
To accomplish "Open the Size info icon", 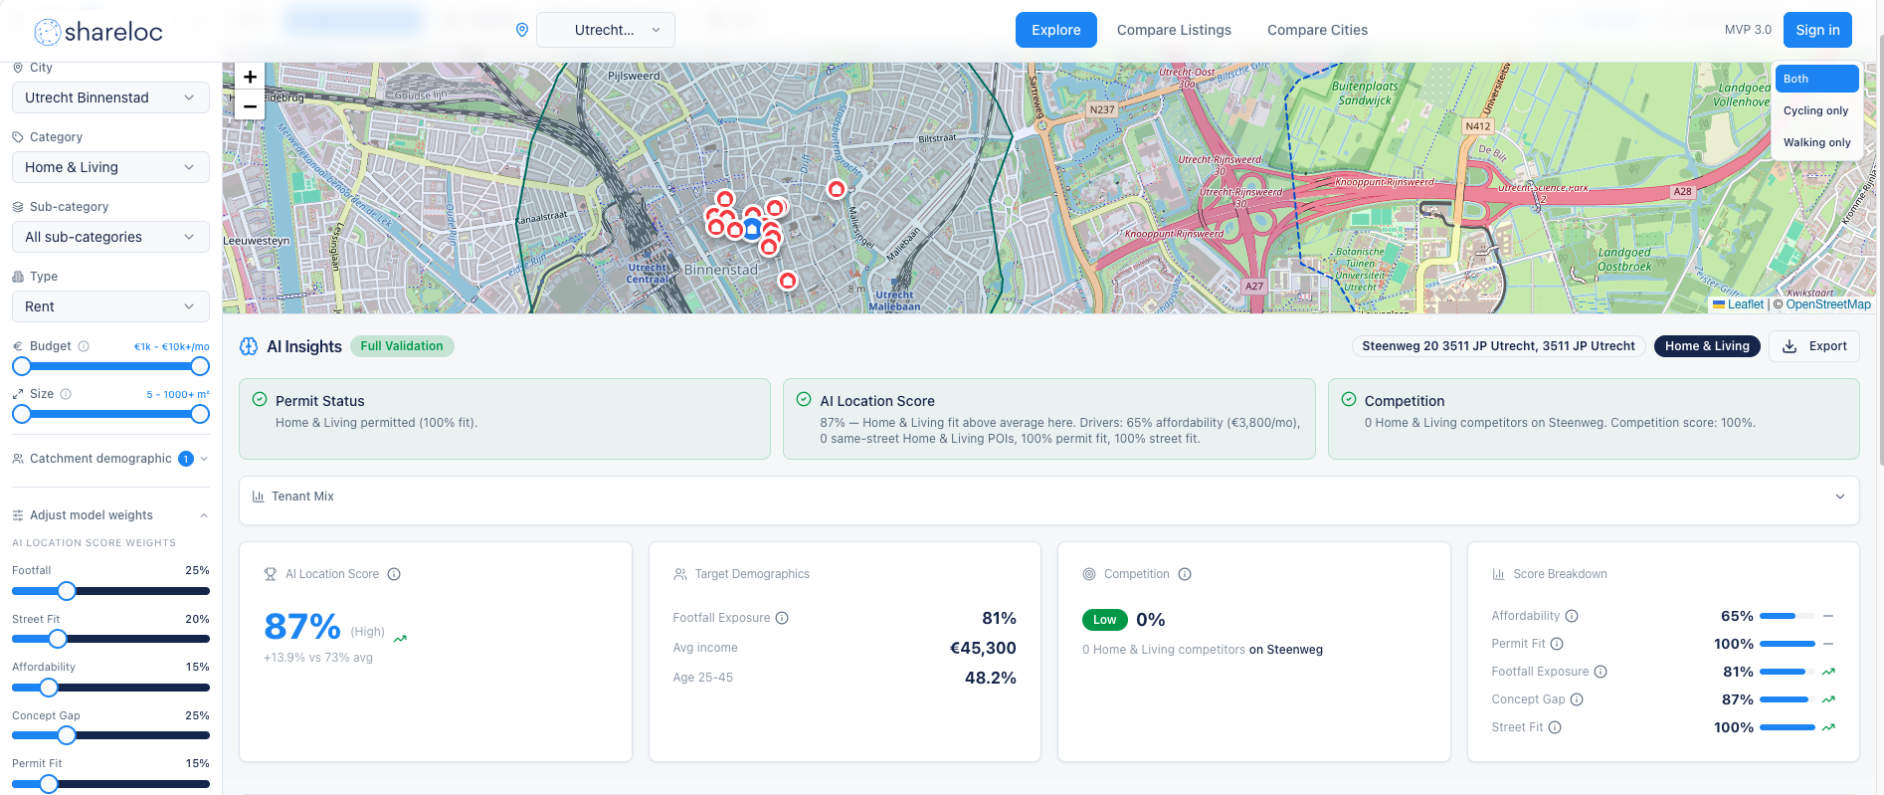I will pos(66,394).
